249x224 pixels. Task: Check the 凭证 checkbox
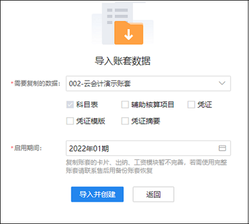coord(191,105)
